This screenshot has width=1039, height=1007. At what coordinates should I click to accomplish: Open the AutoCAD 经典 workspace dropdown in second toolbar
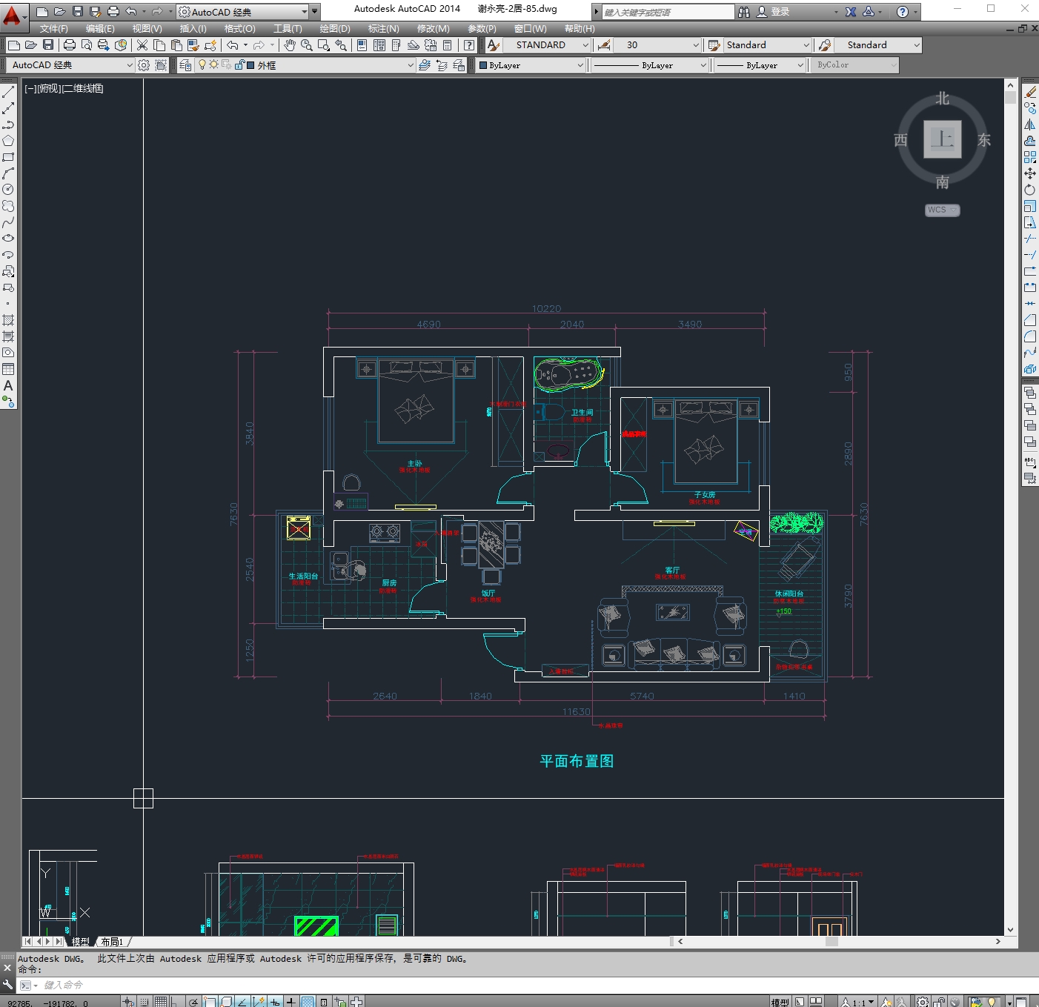(130, 65)
